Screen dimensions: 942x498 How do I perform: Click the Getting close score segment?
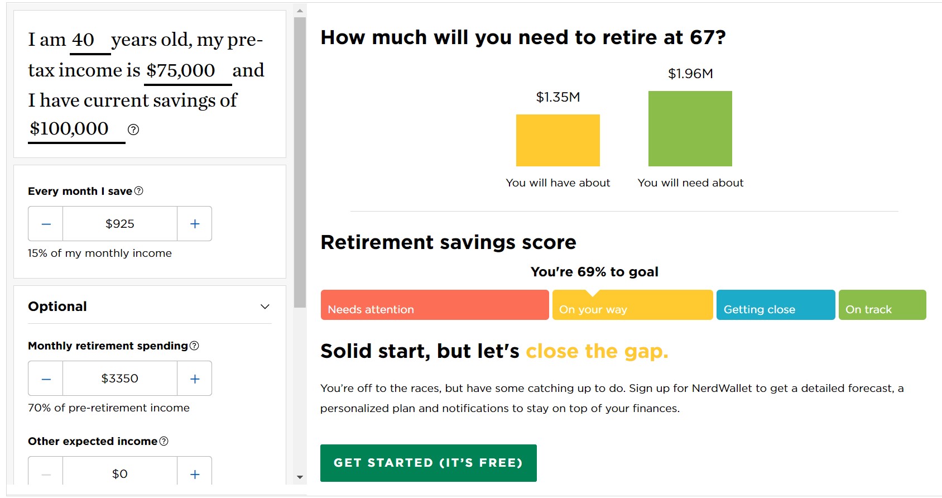tap(775, 305)
